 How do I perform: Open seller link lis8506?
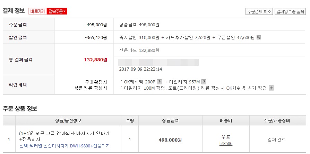pos(226,143)
